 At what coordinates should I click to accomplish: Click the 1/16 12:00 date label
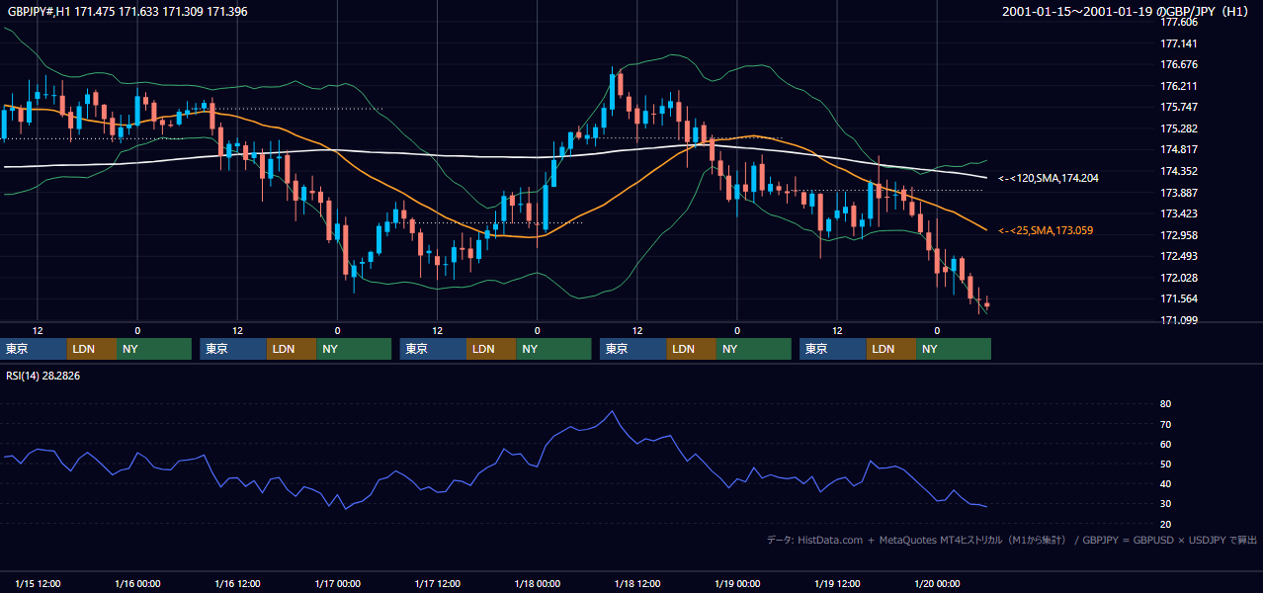(x=237, y=583)
